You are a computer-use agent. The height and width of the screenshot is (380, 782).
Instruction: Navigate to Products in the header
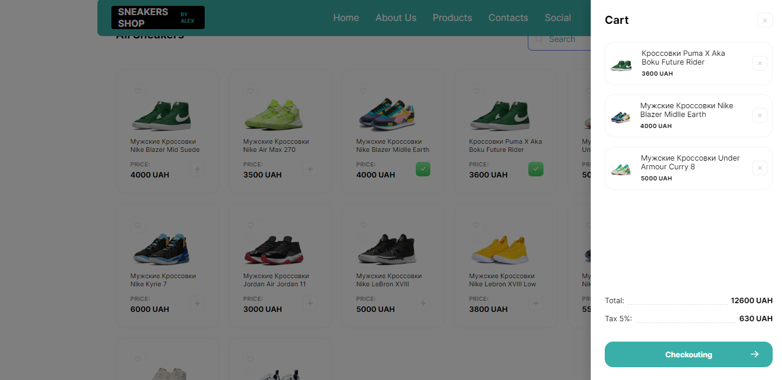[x=453, y=18]
